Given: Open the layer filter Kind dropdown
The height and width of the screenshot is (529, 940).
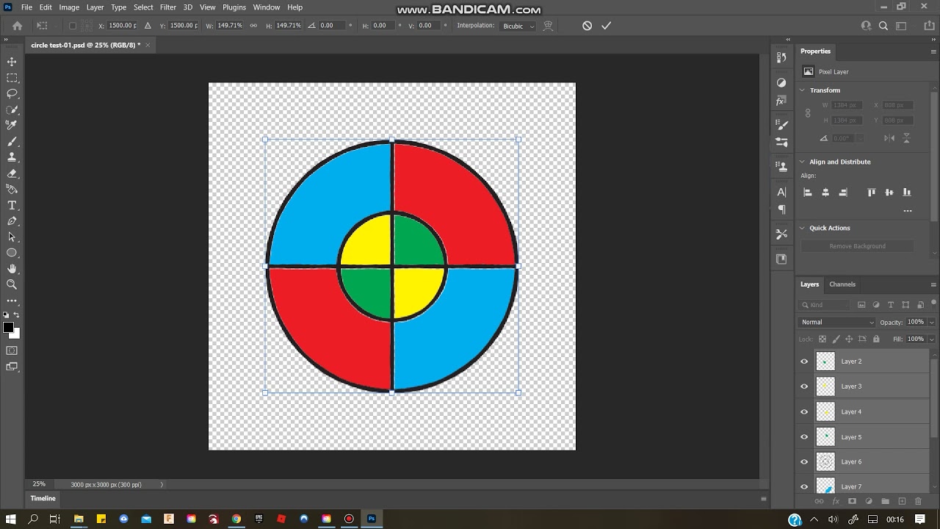Looking at the screenshot, I should click(825, 305).
